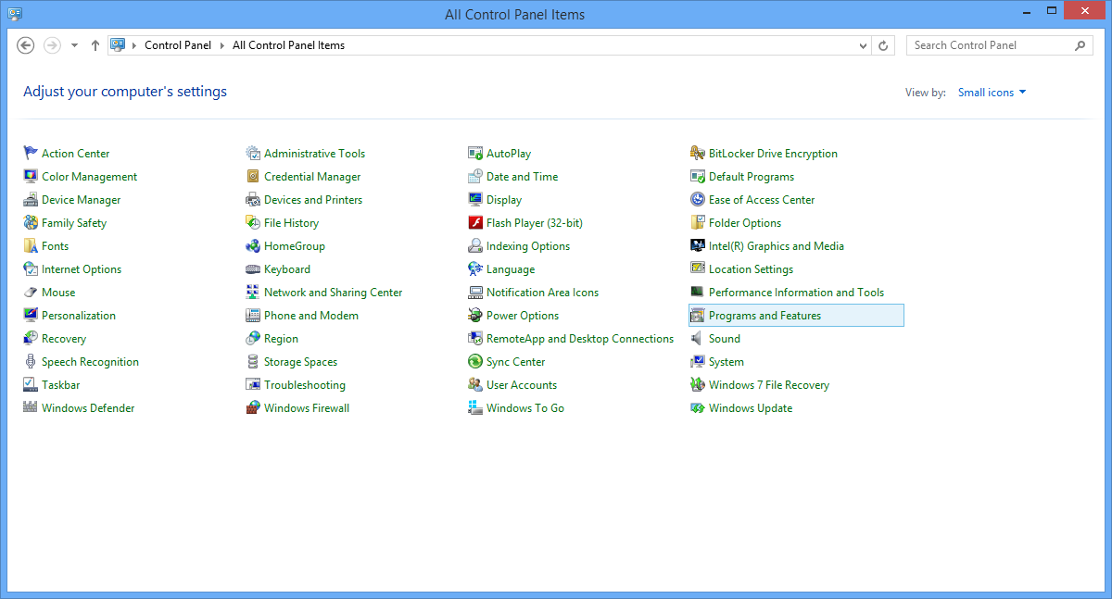
Task: Open the Mouse icon
Action: click(31, 293)
